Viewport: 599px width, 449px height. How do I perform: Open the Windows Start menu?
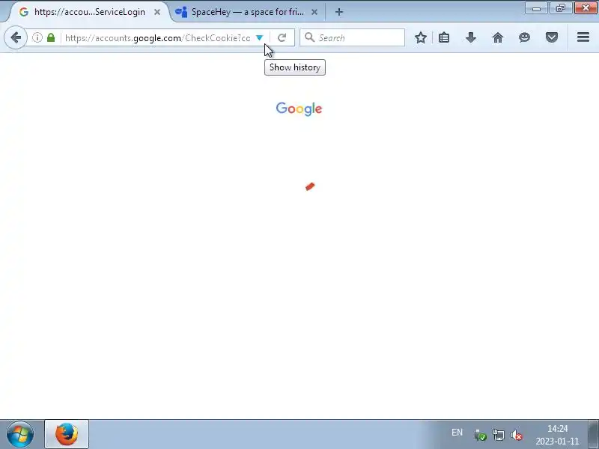[20, 434]
